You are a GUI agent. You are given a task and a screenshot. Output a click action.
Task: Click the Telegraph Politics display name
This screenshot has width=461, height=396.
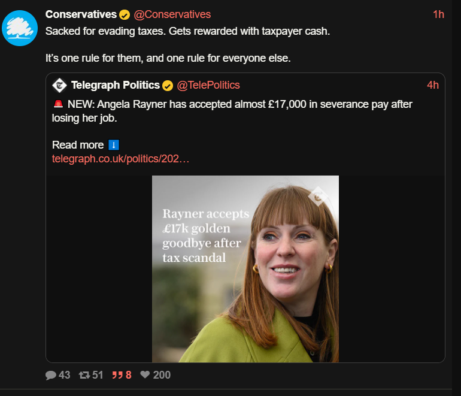coord(116,85)
